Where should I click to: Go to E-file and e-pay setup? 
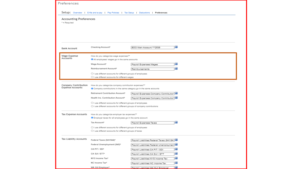pos(95,13)
